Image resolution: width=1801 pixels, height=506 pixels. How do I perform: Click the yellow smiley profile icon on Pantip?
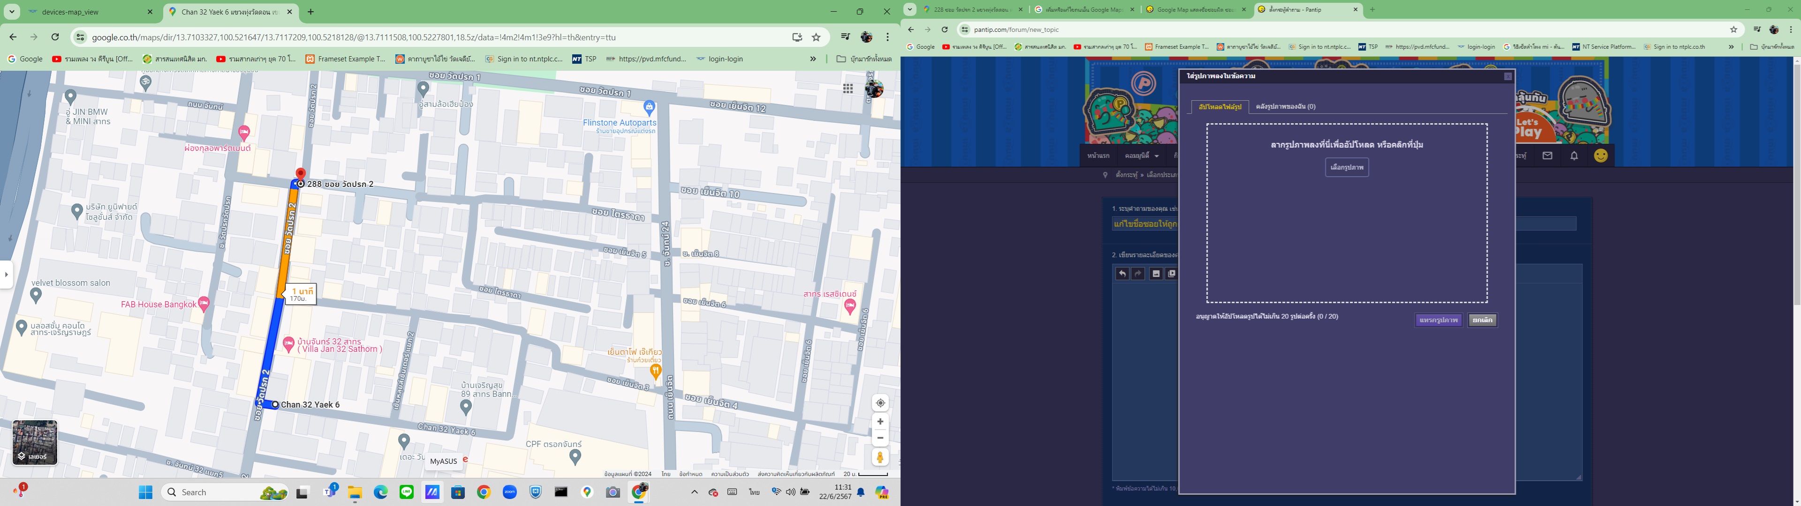(1600, 156)
